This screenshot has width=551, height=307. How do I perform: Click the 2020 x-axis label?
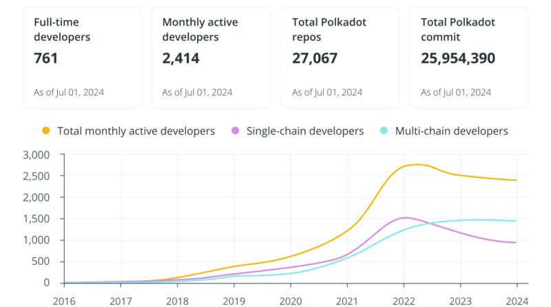pyautogui.click(x=291, y=301)
